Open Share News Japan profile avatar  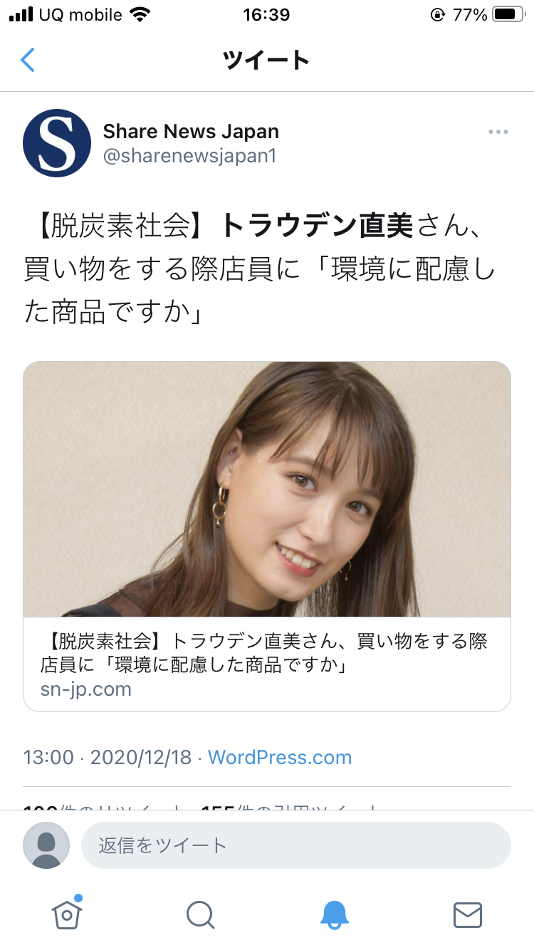pyautogui.click(x=57, y=143)
